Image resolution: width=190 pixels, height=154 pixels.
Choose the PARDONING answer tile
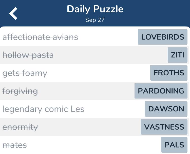click(x=161, y=91)
